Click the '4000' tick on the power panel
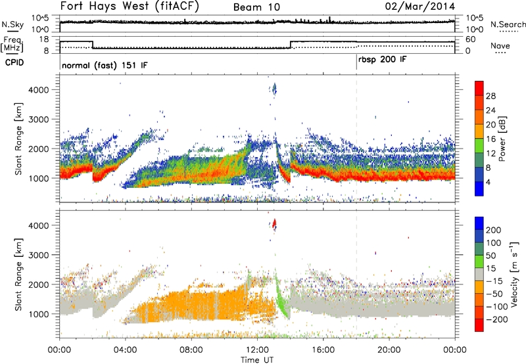This screenshot has height=364, width=526. pos(39,90)
